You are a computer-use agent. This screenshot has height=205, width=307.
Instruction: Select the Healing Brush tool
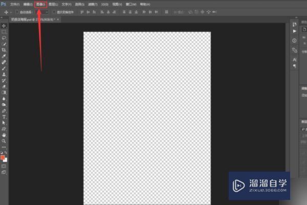click(x=4, y=62)
